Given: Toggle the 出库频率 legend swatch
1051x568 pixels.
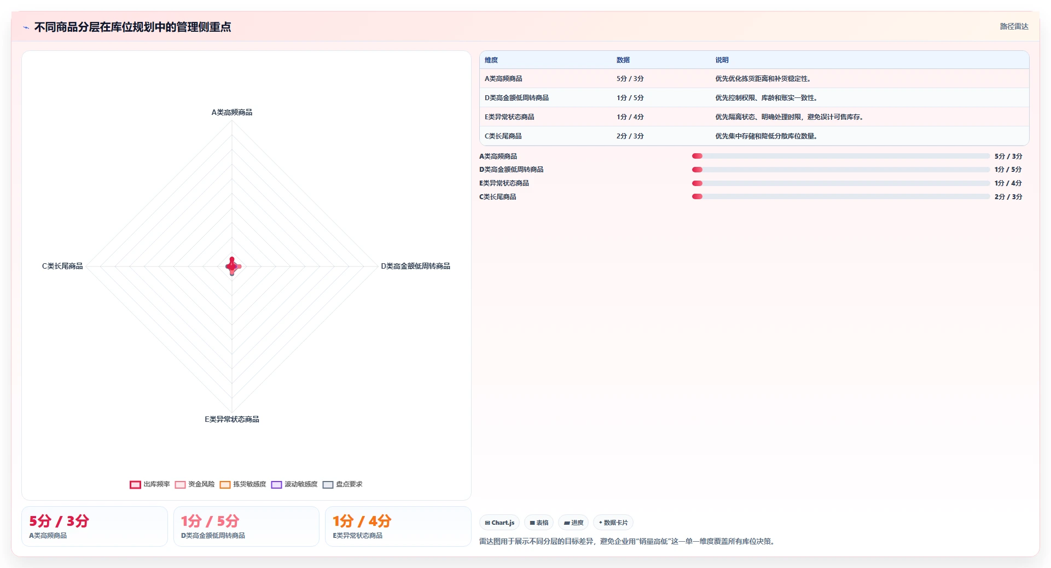Looking at the screenshot, I should tap(135, 485).
